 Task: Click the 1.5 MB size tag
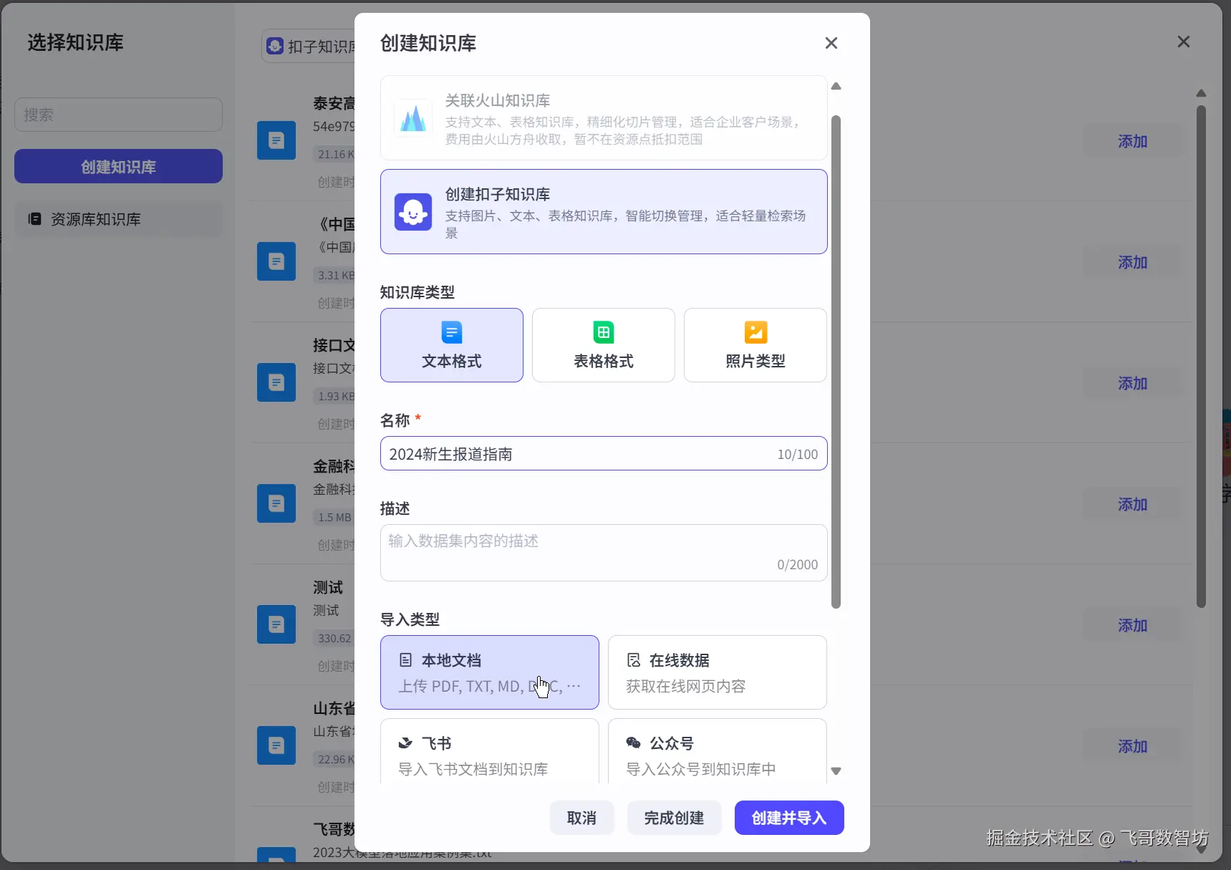[334, 517]
